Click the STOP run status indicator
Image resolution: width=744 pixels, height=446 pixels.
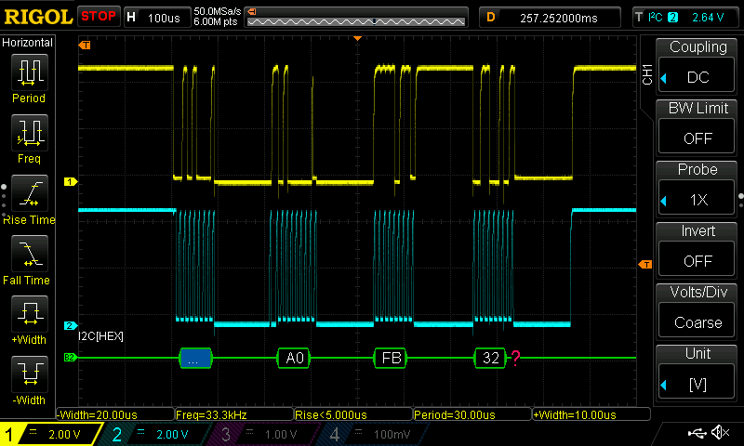[99, 16]
